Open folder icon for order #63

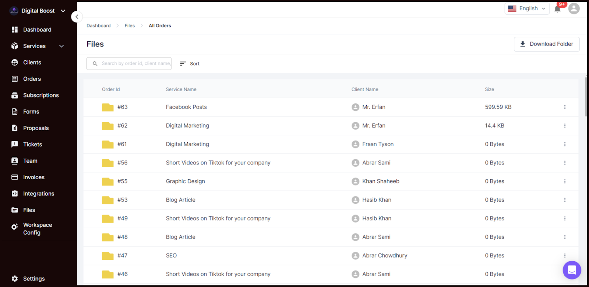click(107, 107)
